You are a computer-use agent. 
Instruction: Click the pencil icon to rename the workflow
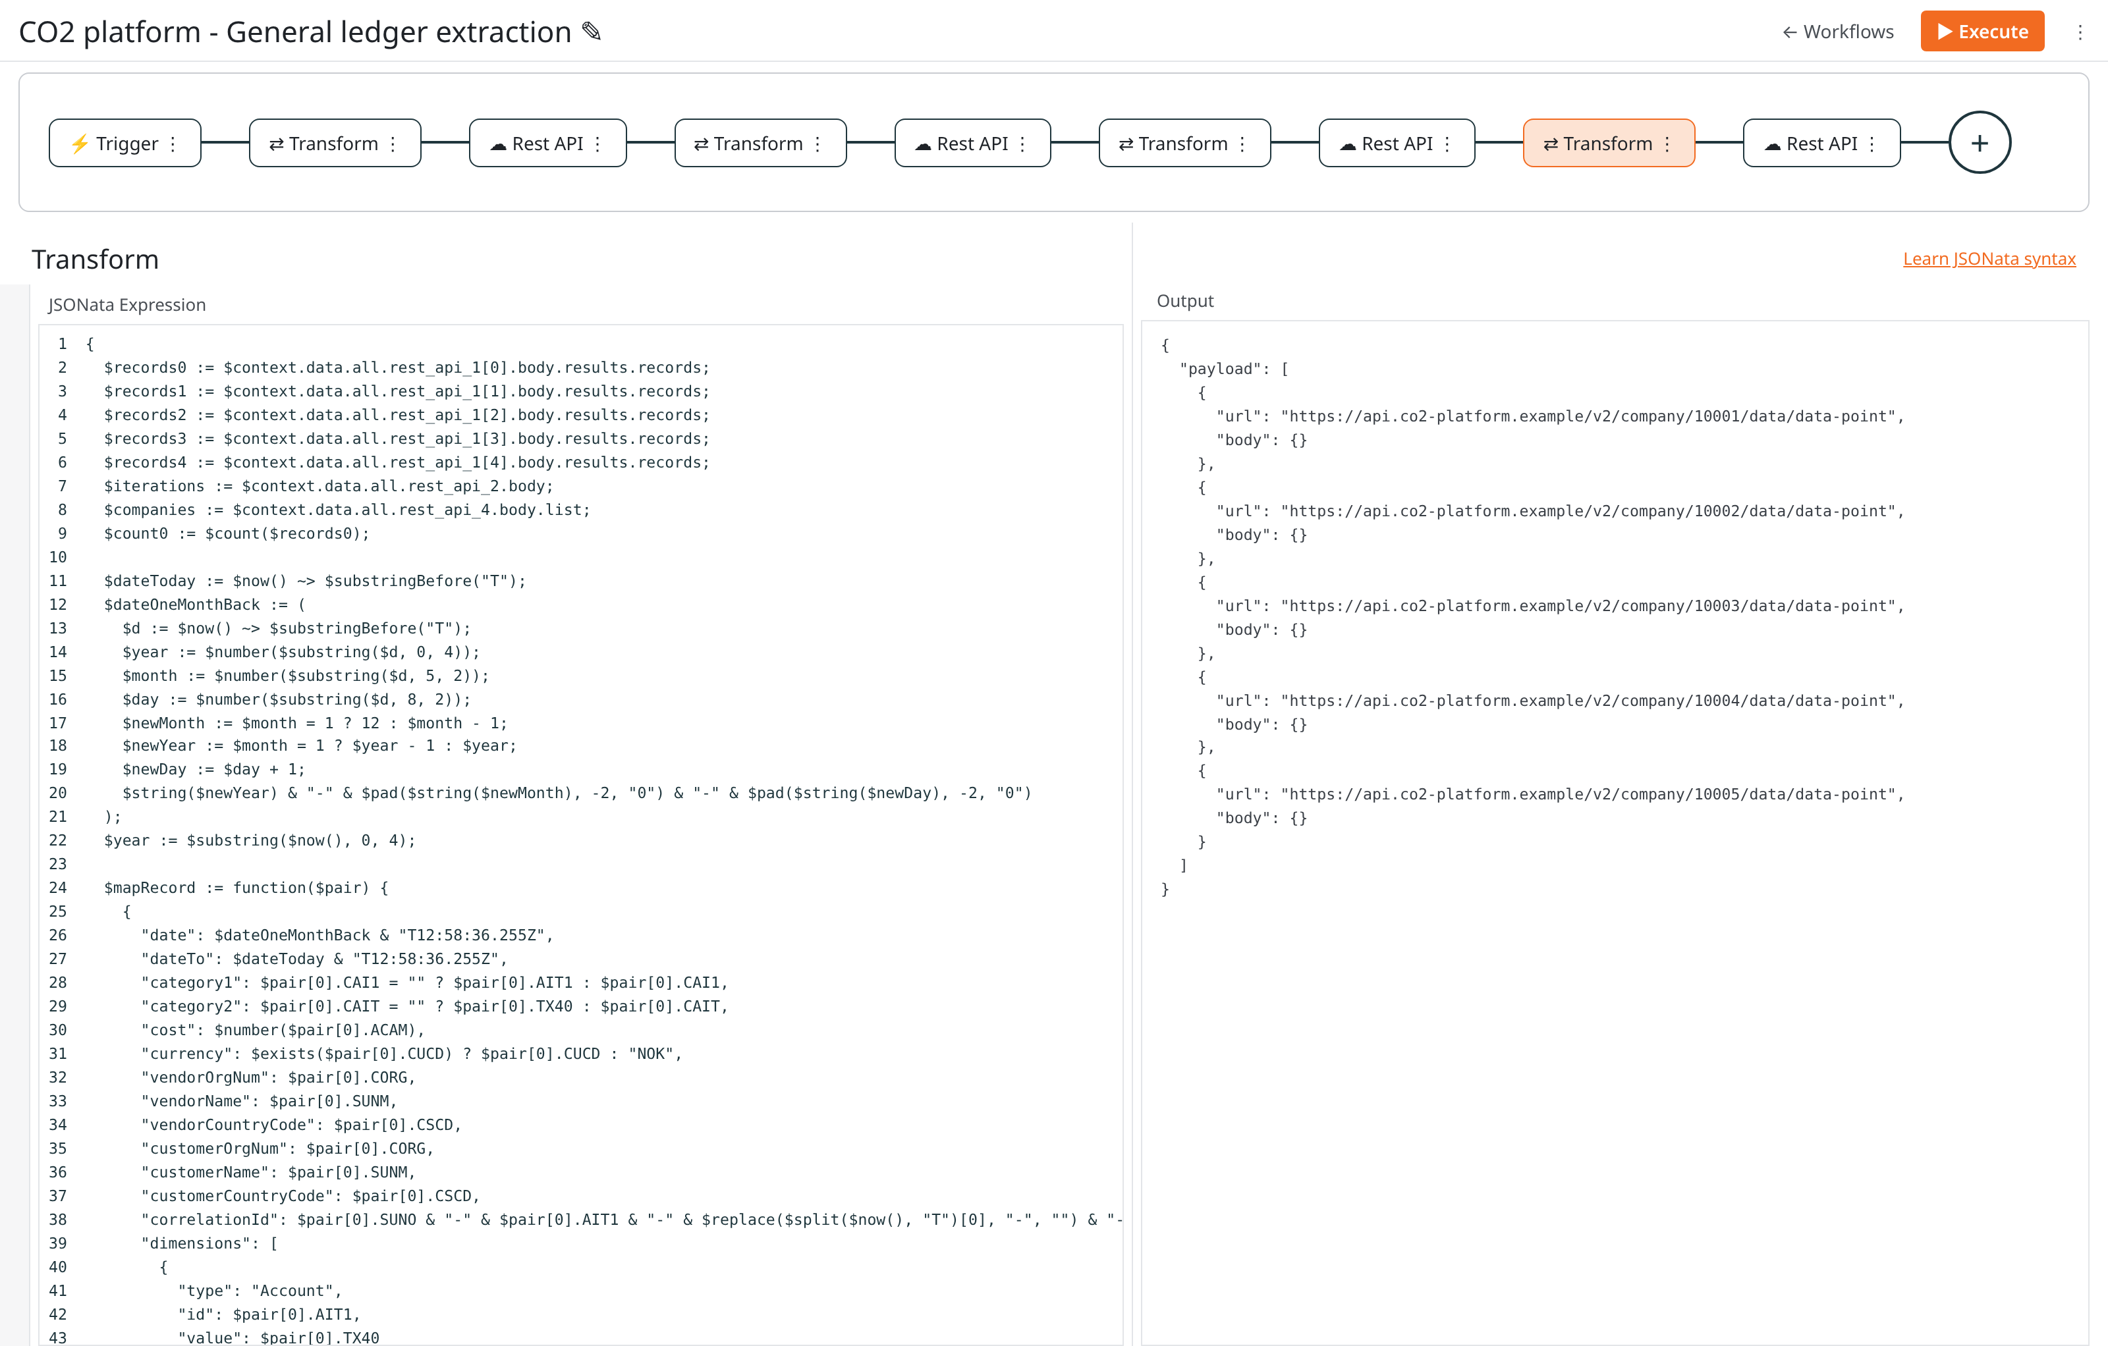pyautogui.click(x=592, y=32)
